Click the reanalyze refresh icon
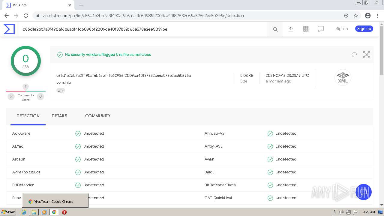 354,55
